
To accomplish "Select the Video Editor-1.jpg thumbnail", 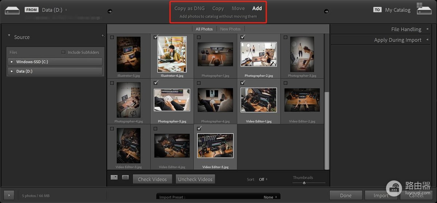I will click(x=259, y=100).
